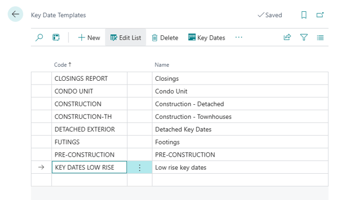
Task: Open the share icon
Action: click(287, 37)
